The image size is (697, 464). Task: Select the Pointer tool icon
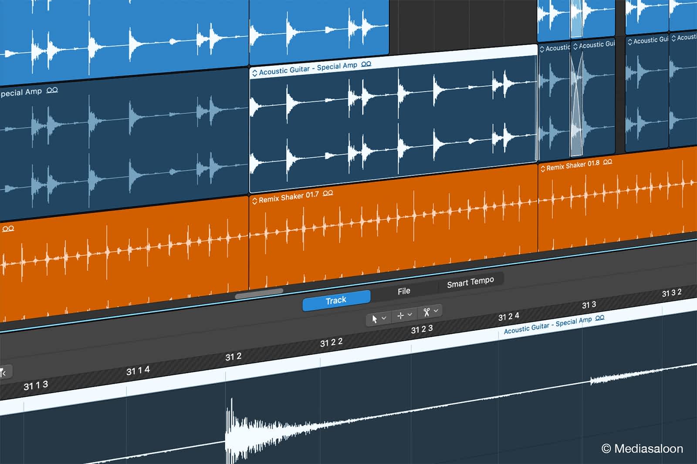click(374, 319)
